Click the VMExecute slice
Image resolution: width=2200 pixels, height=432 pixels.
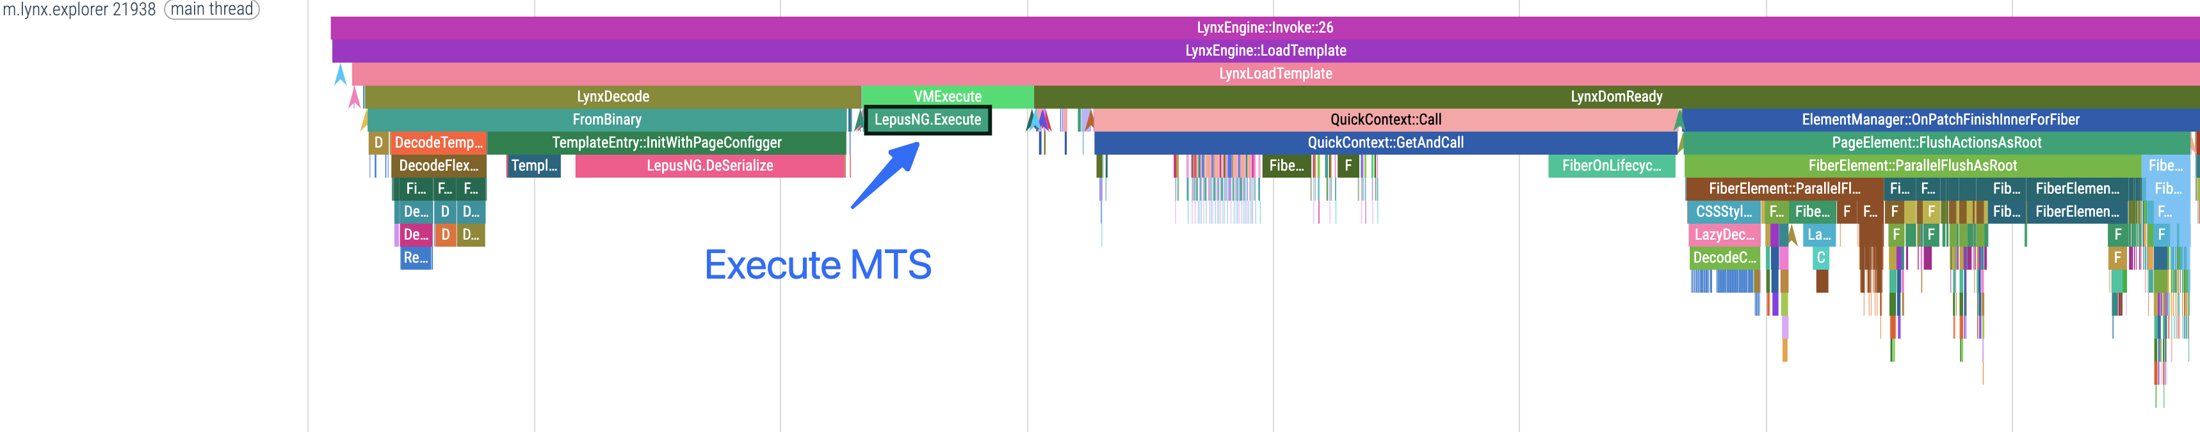point(947,97)
